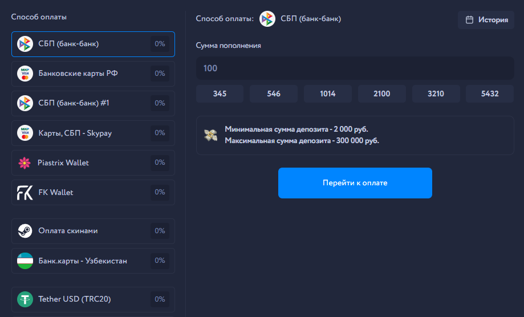The height and width of the screenshot is (317, 524).
Task: Click Перейти к оплате button
Action: 355,182
